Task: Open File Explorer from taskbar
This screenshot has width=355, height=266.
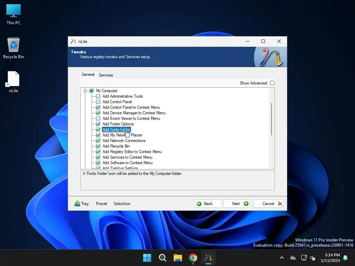Action: tap(178, 258)
